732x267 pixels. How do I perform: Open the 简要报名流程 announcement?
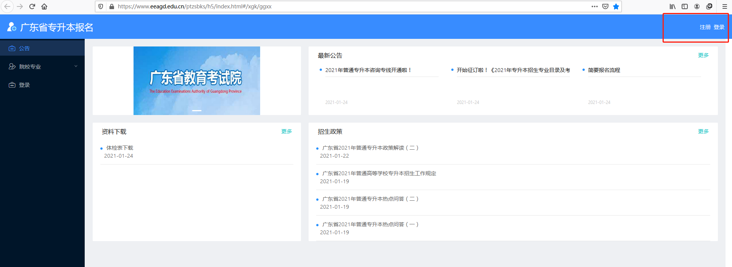coord(604,70)
